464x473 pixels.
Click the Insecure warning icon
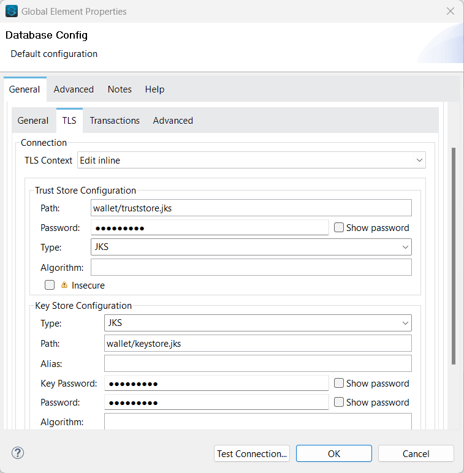click(64, 285)
